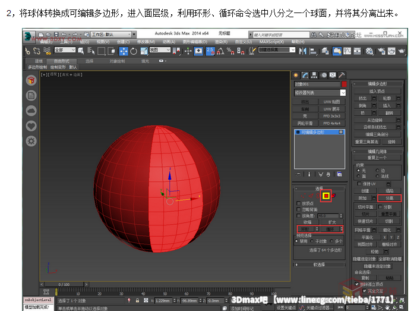Expand the 软选择 rollout
The height and width of the screenshot is (311, 417).
click(x=319, y=265)
